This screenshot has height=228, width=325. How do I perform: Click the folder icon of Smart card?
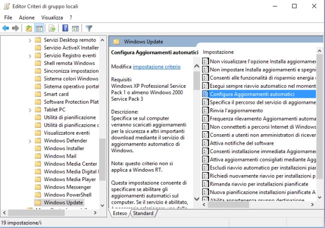tap(38, 94)
